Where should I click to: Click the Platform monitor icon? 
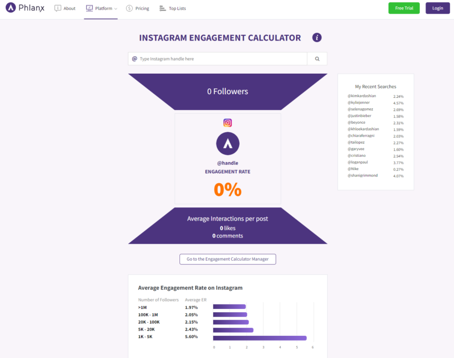pos(89,8)
